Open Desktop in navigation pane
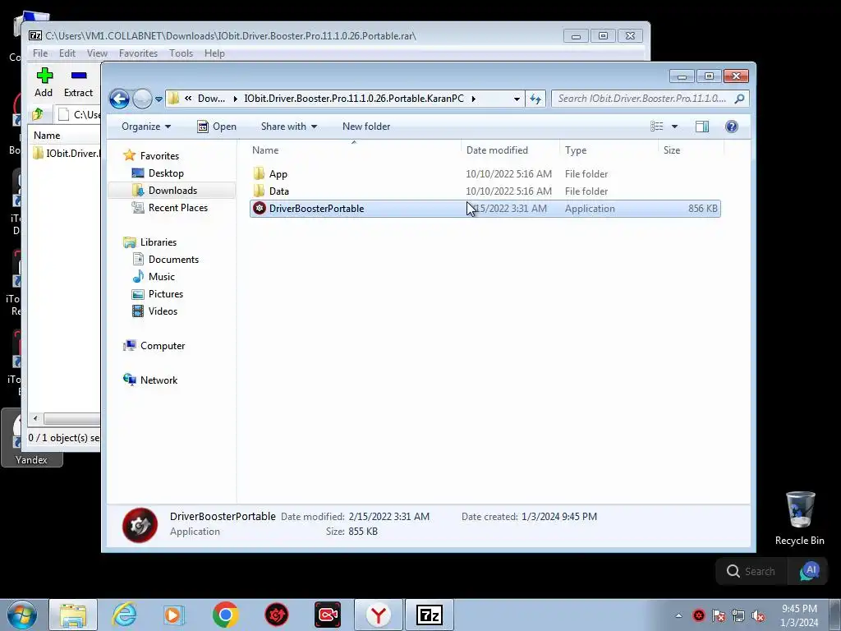 click(x=166, y=173)
